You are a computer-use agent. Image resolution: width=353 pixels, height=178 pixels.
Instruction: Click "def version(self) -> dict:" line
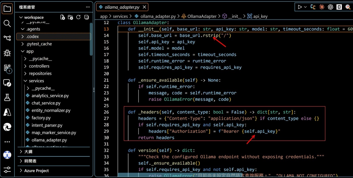coord(161,150)
